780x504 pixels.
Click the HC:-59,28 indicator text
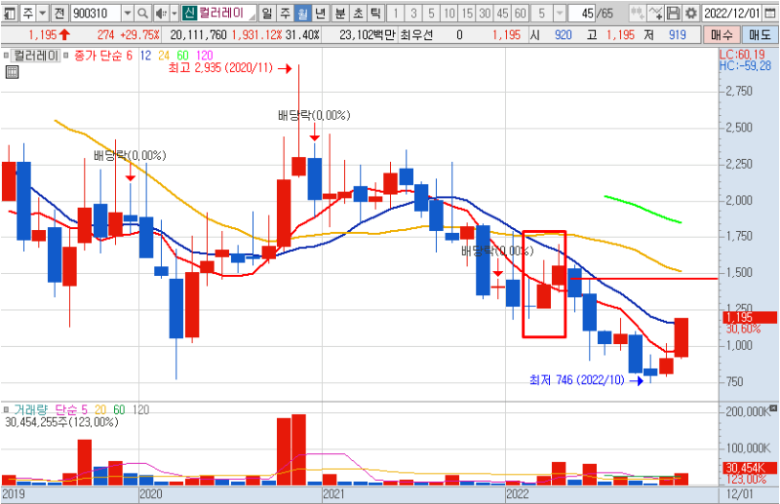pos(745,65)
